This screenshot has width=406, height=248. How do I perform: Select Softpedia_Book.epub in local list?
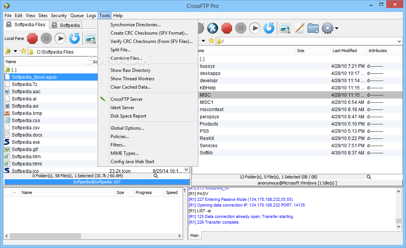point(51,77)
